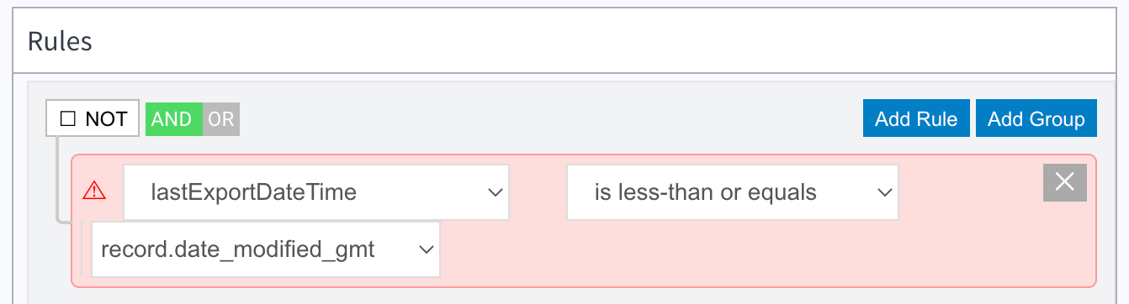
Task: Click the chevron arrow beside record.date_modified_gmt
Action: point(426,249)
